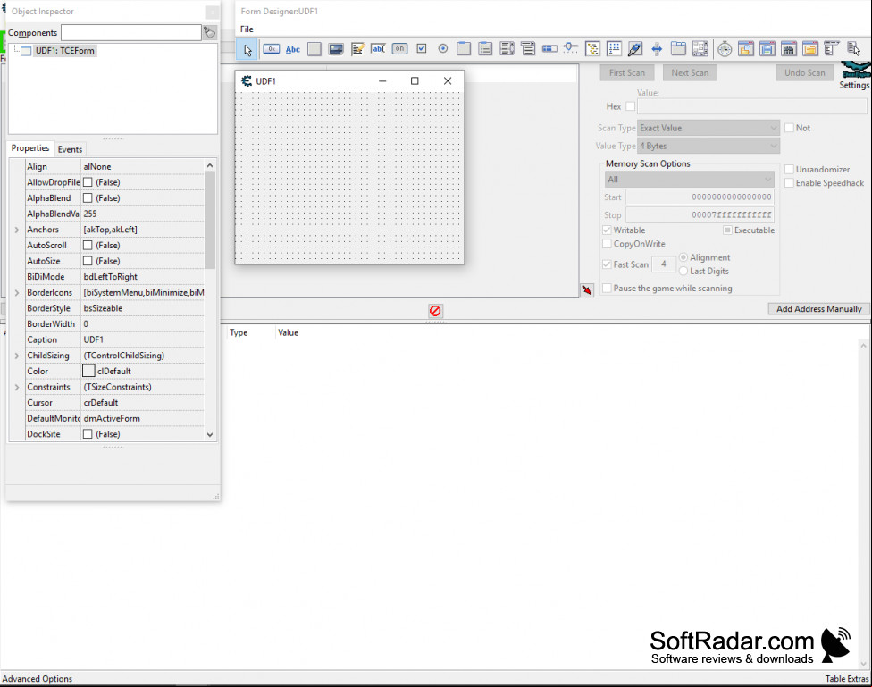Pick the Save Dialog component icon
Image resolution: width=872 pixels, height=687 pixels.
tap(767, 49)
